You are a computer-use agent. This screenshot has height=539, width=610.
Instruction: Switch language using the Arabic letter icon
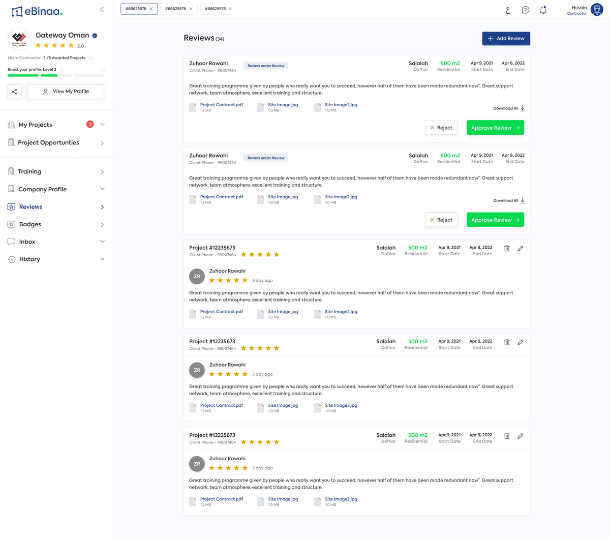coord(508,10)
